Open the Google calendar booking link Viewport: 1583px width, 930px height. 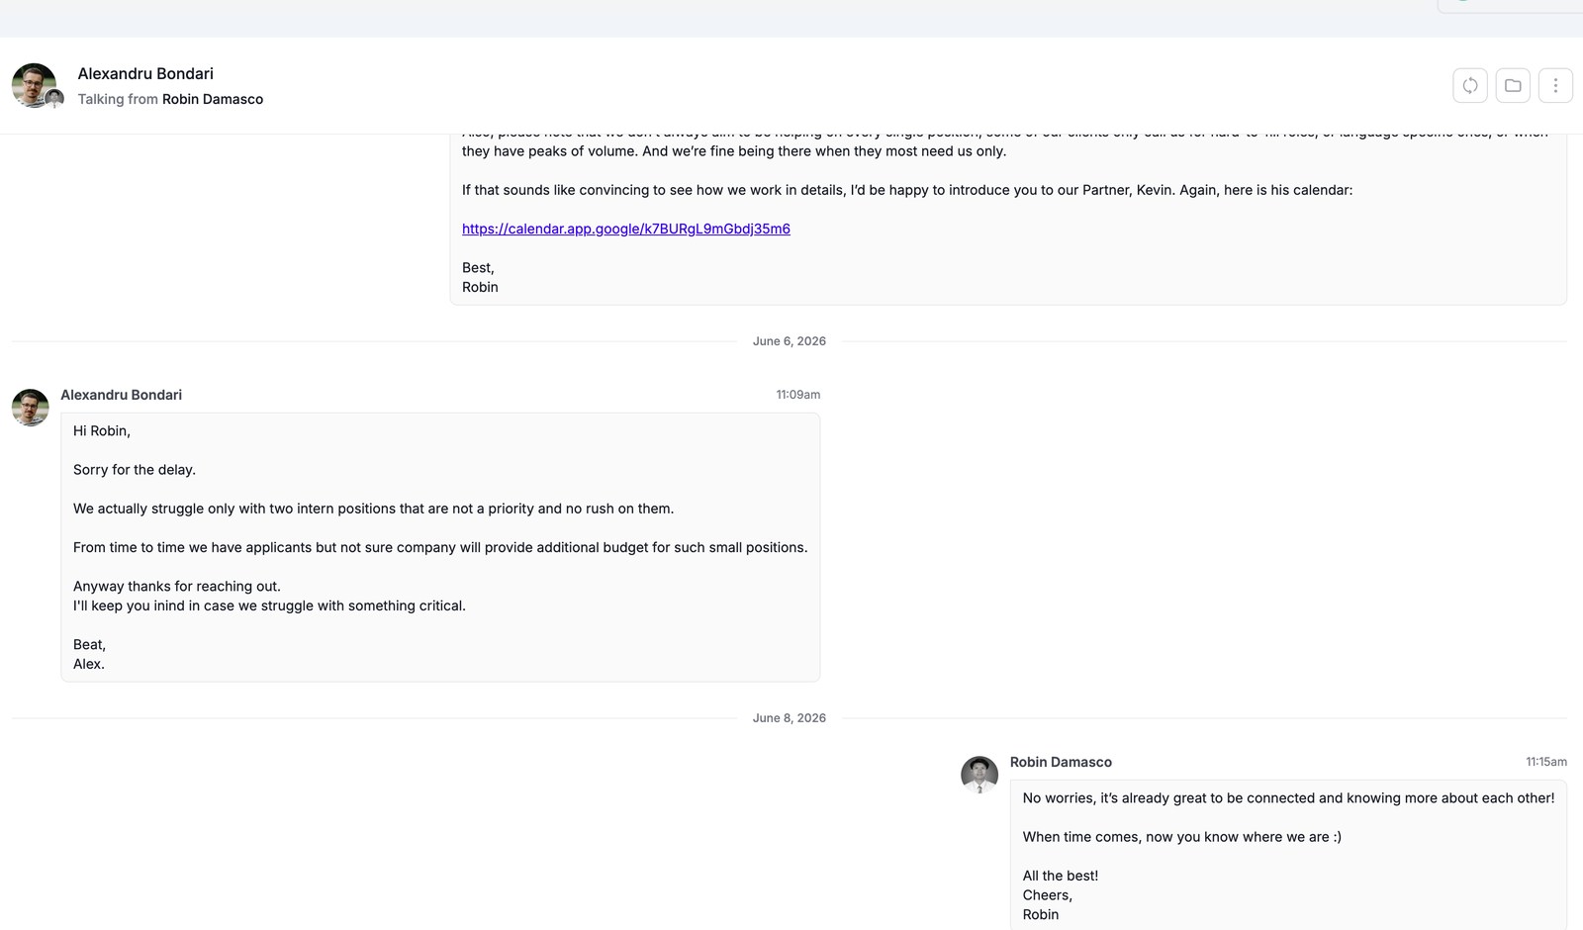(x=625, y=229)
